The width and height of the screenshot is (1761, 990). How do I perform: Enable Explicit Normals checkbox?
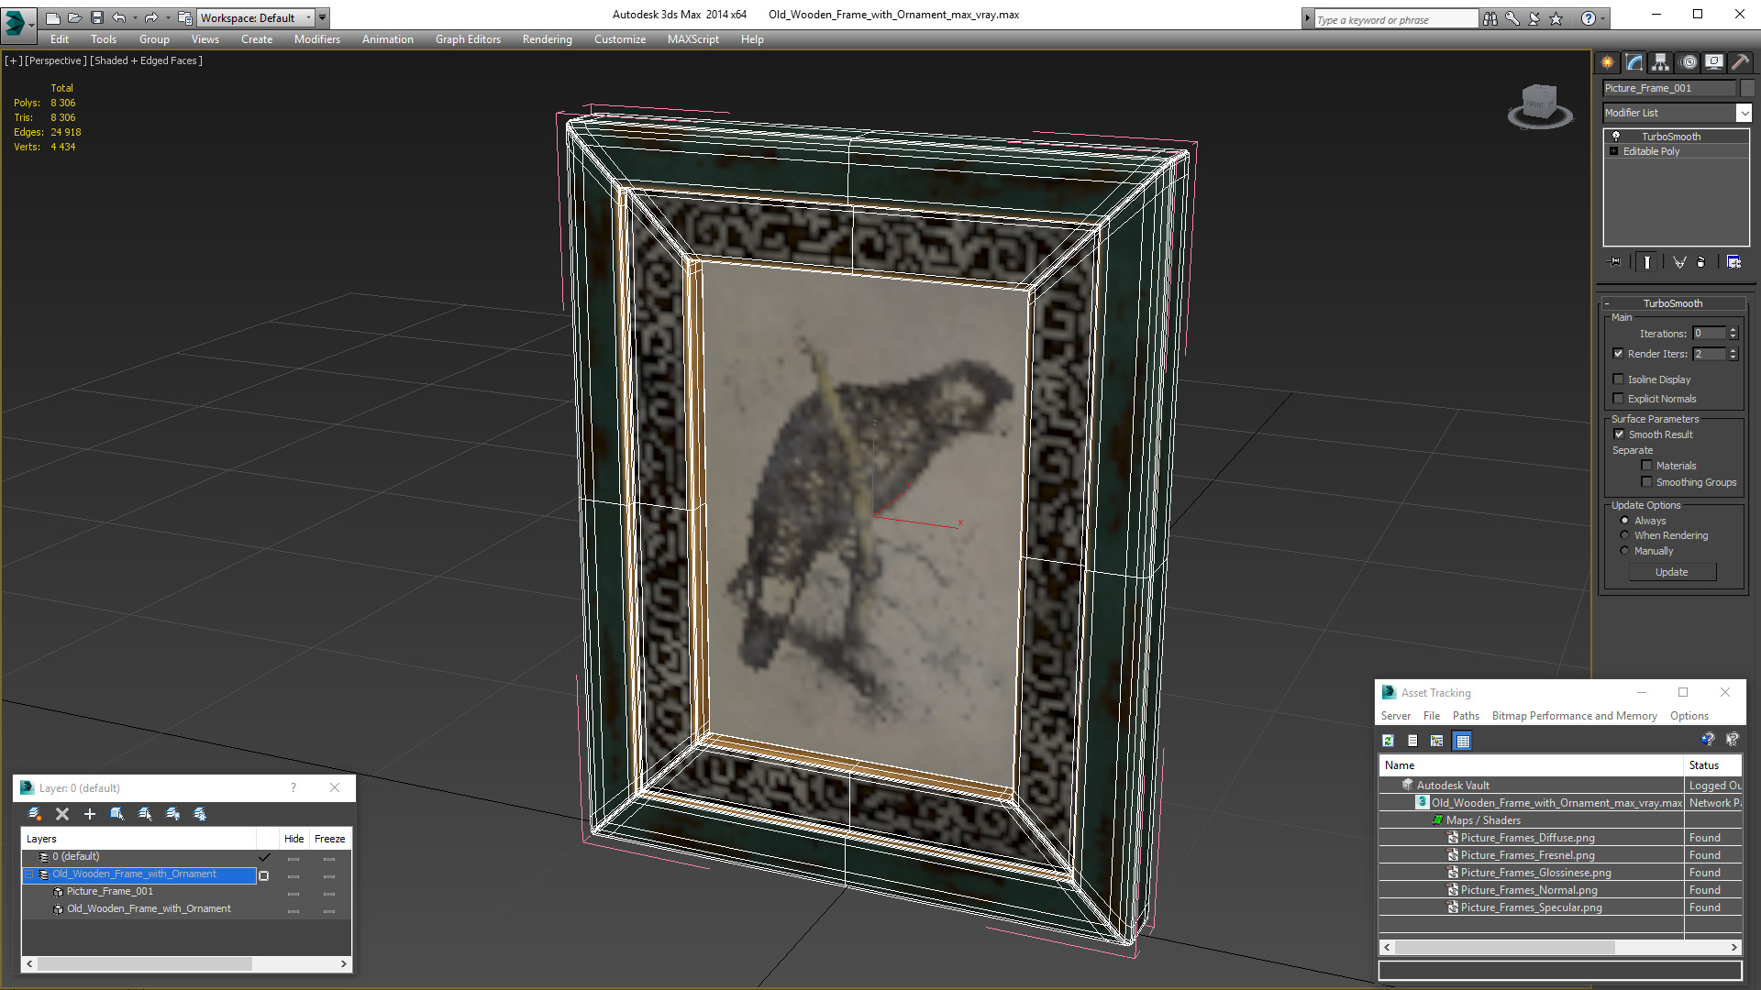1618,398
